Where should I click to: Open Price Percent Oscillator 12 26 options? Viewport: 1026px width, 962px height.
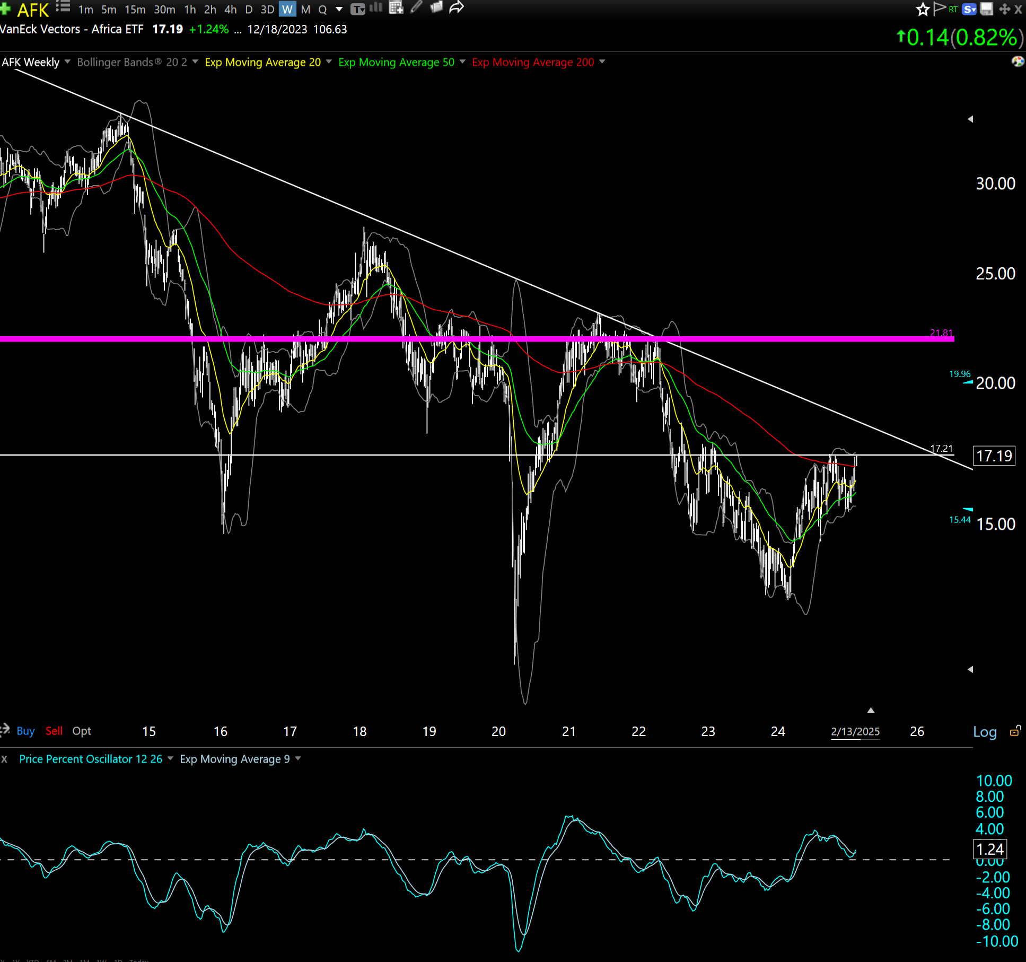[x=170, y=759]
